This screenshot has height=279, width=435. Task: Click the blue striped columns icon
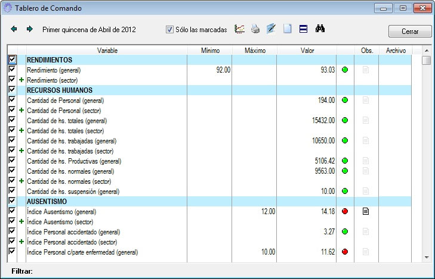(303, 29)
